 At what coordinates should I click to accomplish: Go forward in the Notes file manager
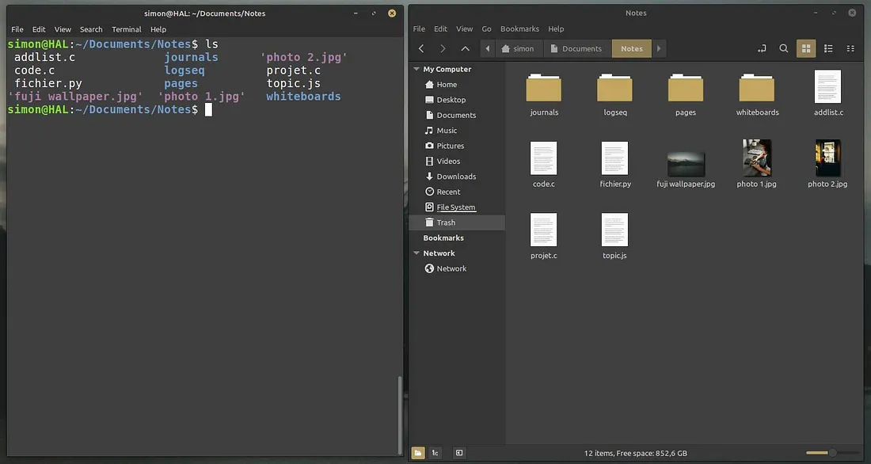(443, 49)
